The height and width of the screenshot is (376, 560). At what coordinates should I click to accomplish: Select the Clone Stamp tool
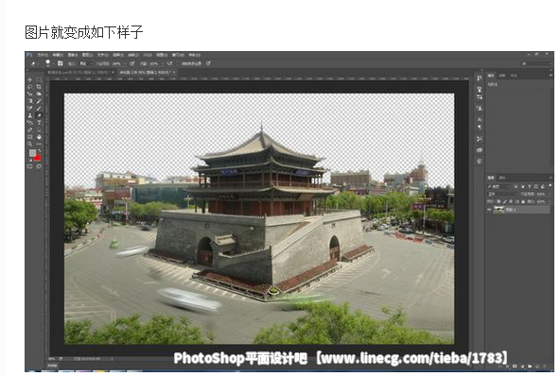click(x=30, y=115)
